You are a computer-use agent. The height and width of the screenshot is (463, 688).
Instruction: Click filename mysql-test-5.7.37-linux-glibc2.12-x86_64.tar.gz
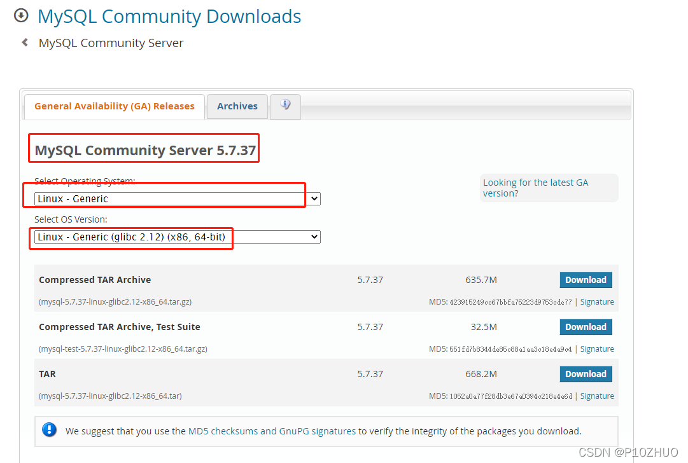click(123, 349)
